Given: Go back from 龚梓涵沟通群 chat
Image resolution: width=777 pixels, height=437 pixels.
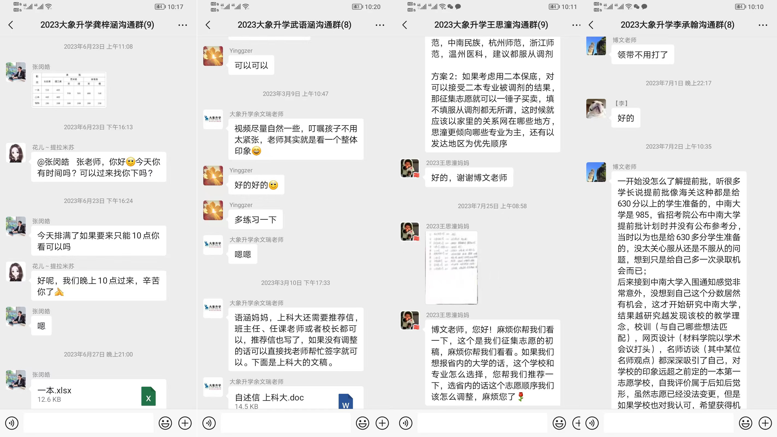Looking at the screenshot, I should [x=11, y=25].
